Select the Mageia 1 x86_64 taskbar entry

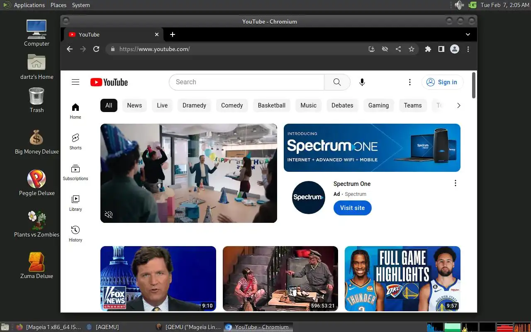pos(49,327)
